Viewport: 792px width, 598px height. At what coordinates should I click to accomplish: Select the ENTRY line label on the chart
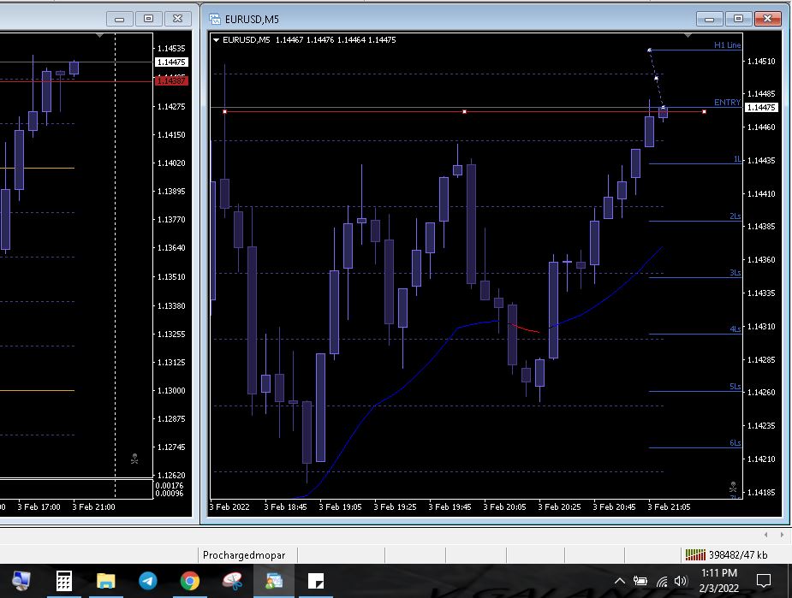[x=727, y=103]
